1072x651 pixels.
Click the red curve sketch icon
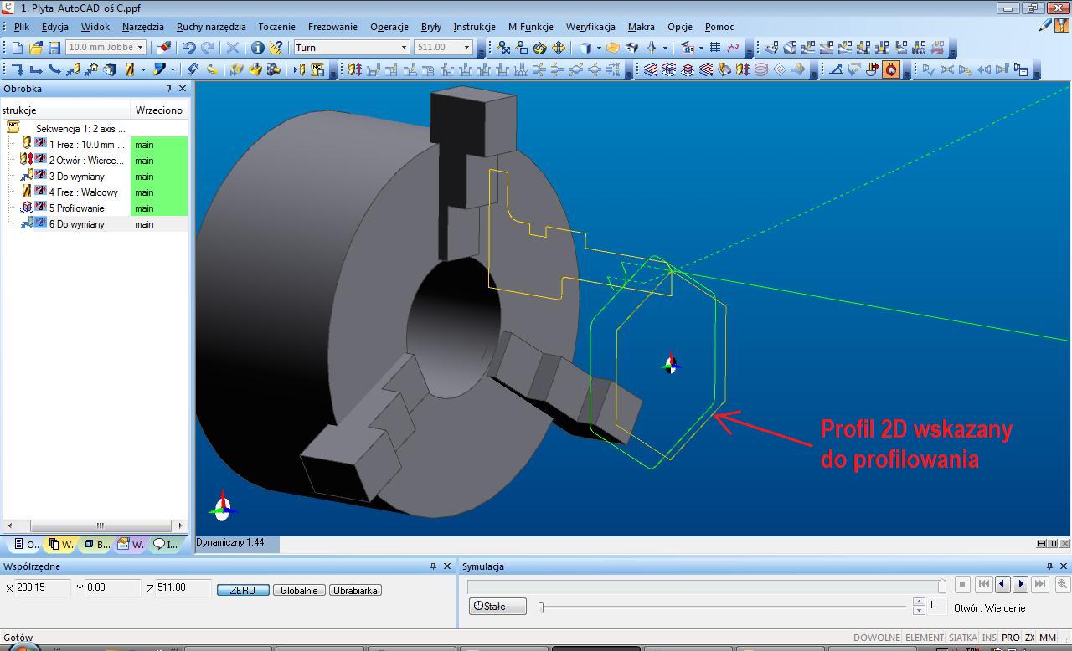[733, 47]
